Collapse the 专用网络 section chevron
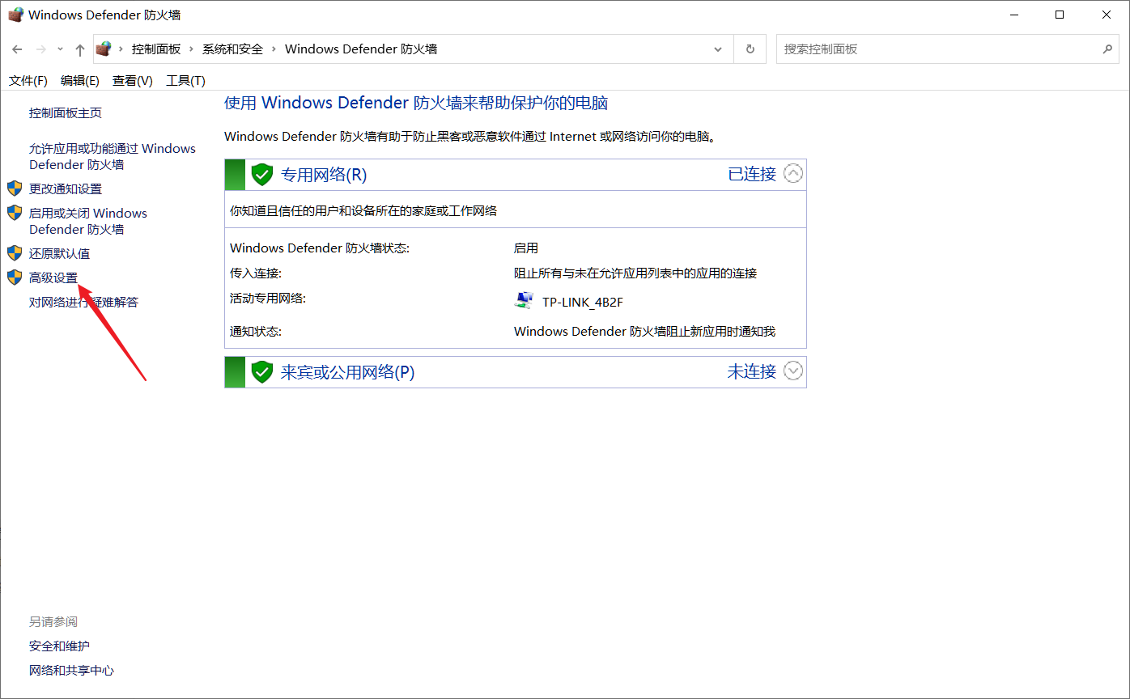Viewport: 1130px width, 699px height. [x=793, y=174]
